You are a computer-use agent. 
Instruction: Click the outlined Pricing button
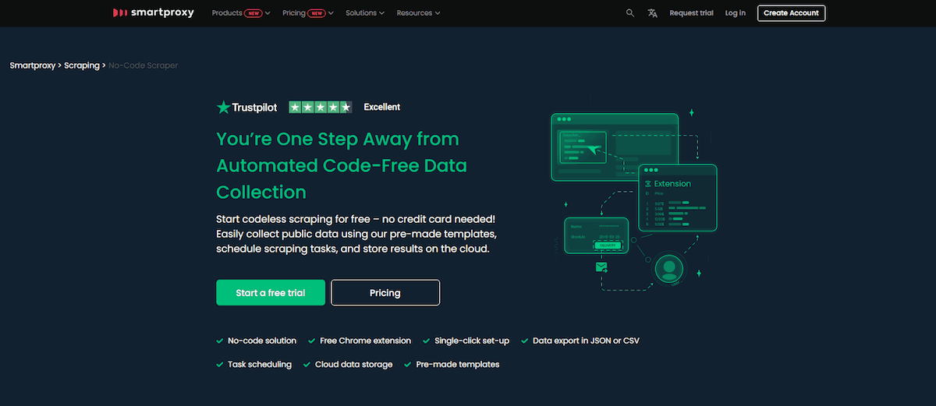(385, 293)
